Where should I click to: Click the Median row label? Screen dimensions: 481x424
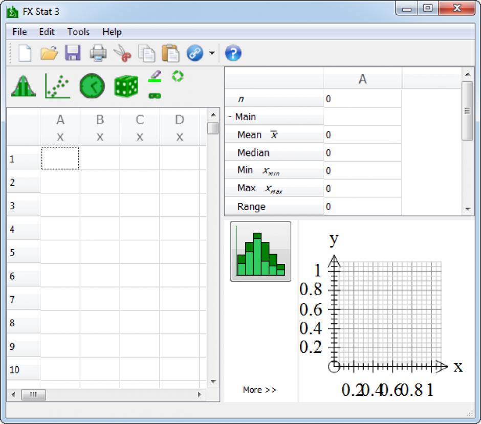point(274,153)
